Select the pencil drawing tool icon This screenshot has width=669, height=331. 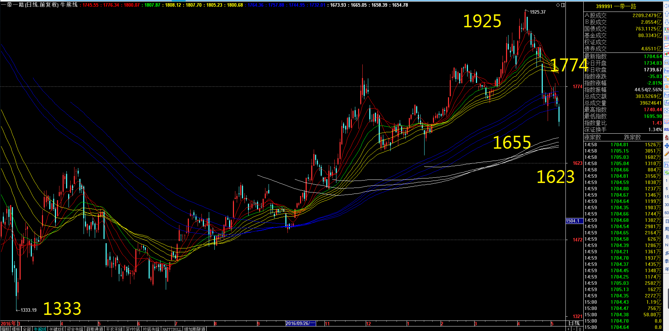pyautogui.click(x=666, y=153)
